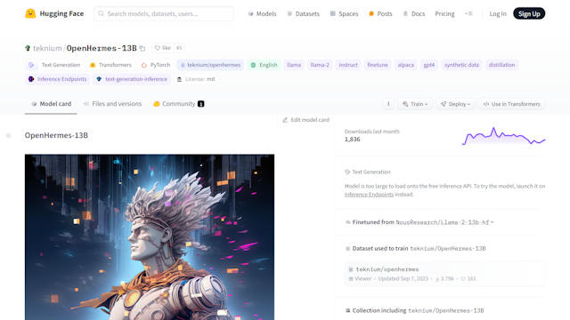Image resolution: width=570 pixels, height=320 pixels.
Task: Select the Inference Endpoints tag
Action: point(58,79)
